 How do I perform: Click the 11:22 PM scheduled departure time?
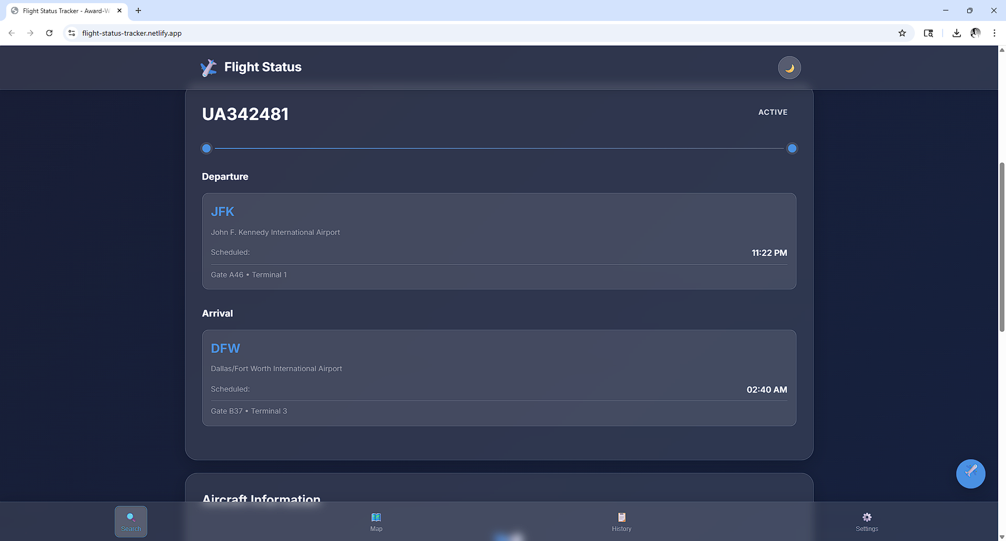[769, 253]
